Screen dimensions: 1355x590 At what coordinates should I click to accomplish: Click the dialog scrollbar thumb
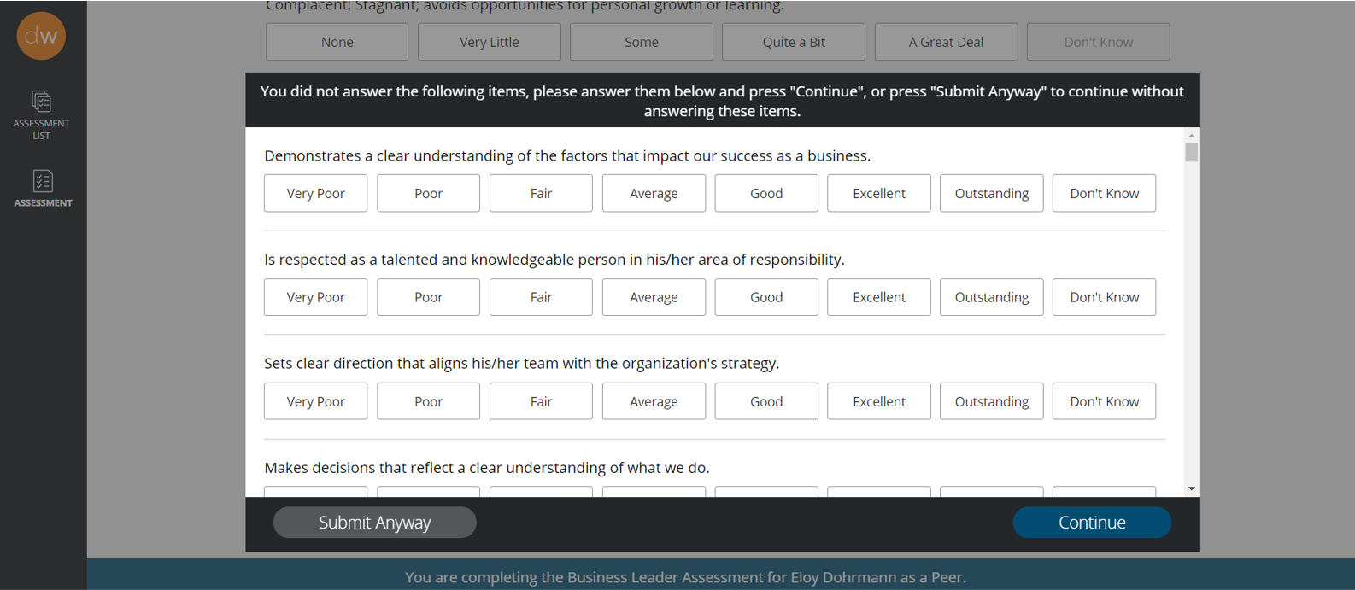point(1191,152)
